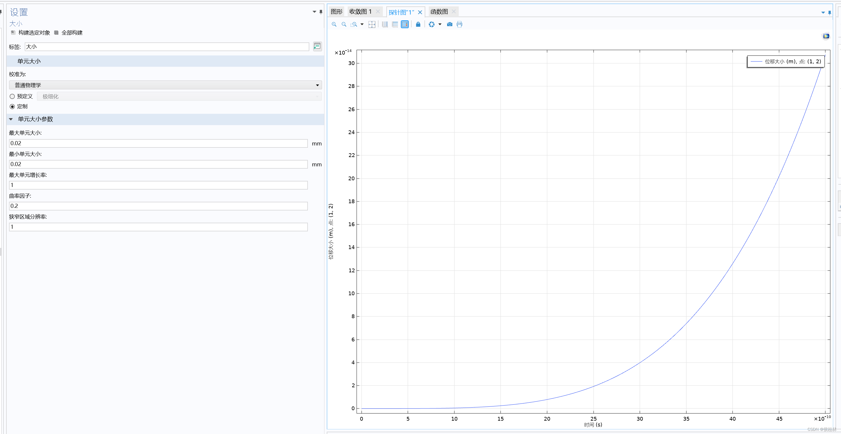The image size is (841, 434).
Task: Click the zoom extents crosshair icon
Action: (372, 24)
